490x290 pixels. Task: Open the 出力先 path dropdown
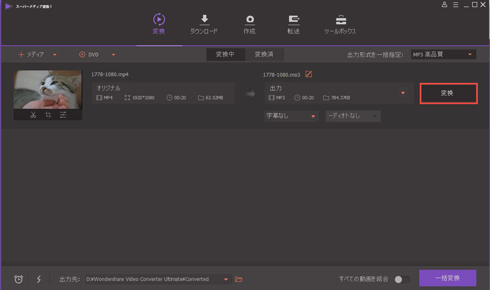pos(226,280)
